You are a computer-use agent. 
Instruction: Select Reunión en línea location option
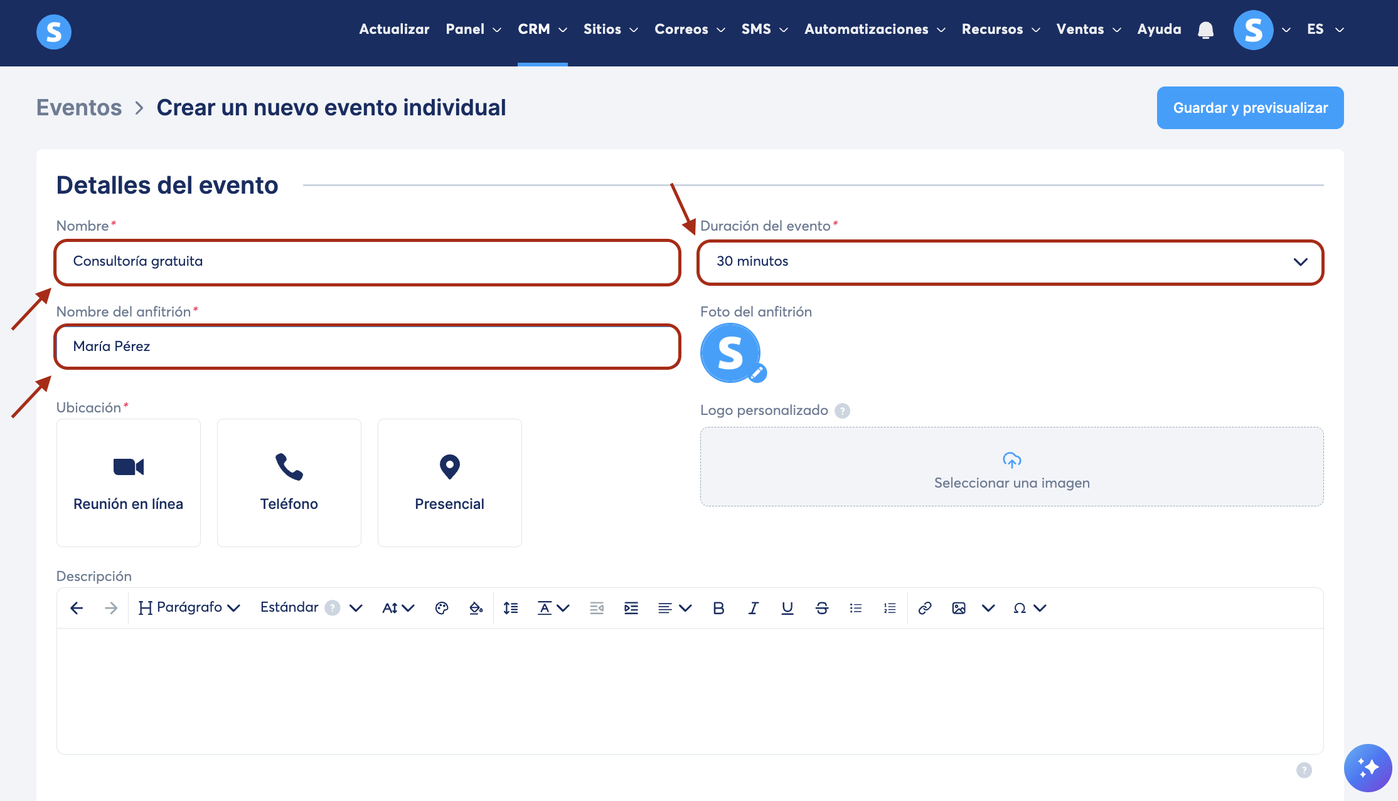(x=129, y=483)
